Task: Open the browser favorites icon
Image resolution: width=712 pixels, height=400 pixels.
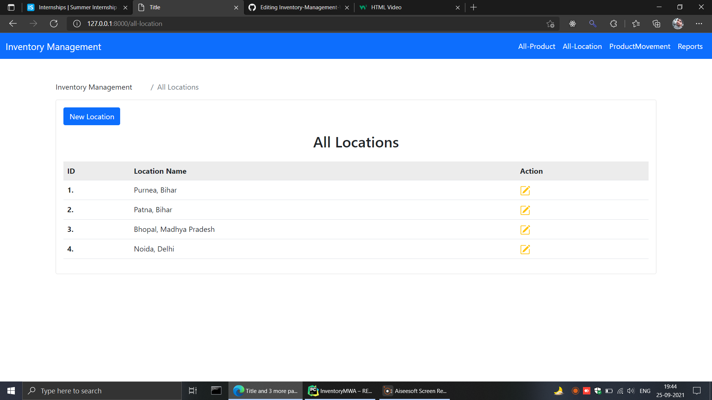Action: pyautogui.click(x=636, y=23)
